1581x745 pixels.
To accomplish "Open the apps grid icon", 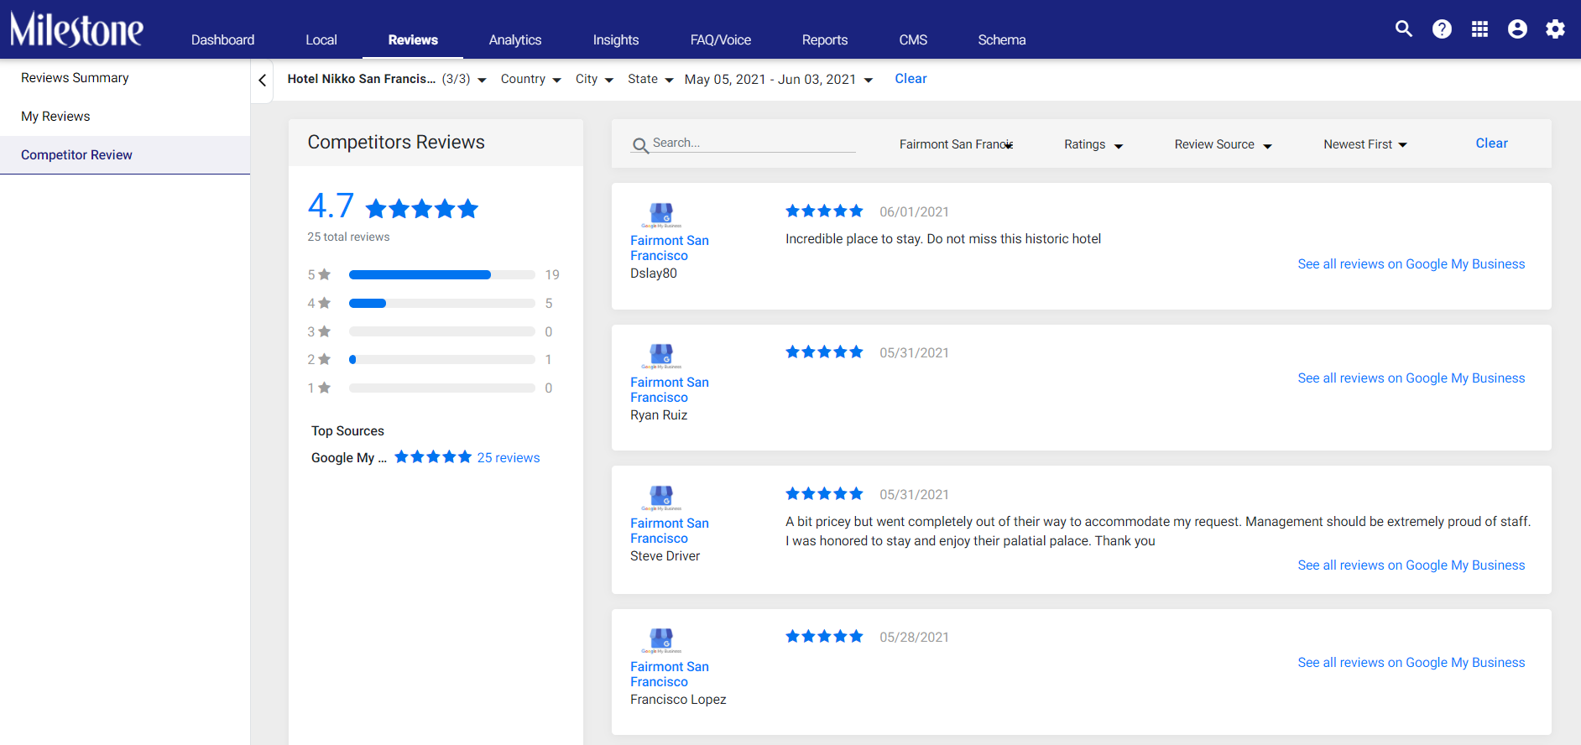I will pyautogui.click(x=1479, y=29).
